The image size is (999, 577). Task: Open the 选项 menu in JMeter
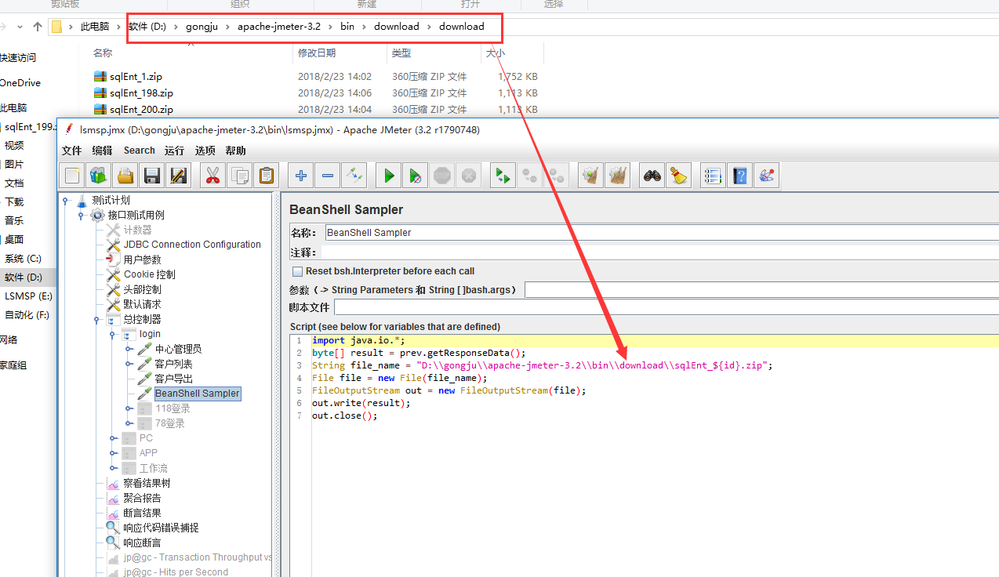pyautogui.click(x=205, y=151)
